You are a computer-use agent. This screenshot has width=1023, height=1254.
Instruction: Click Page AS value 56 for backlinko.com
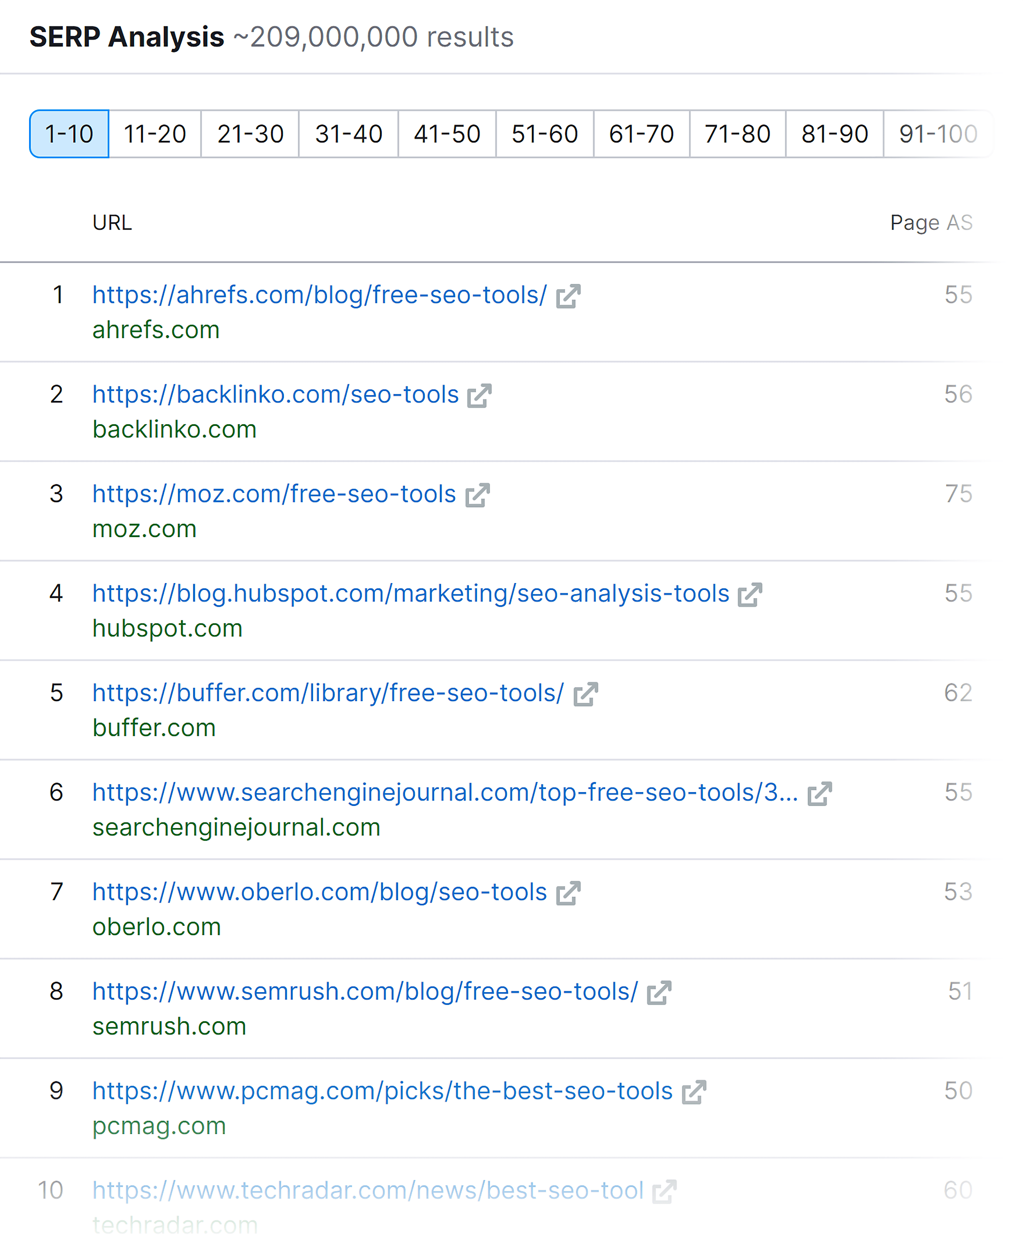pyautogui.click(x=958, y=394)
